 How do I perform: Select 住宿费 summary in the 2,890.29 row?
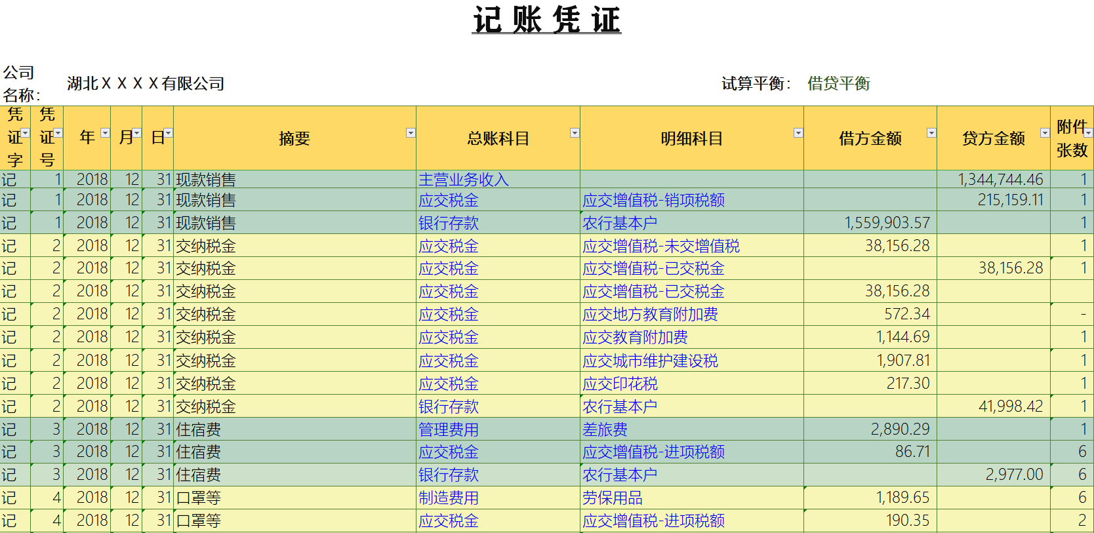pos(199,429)
